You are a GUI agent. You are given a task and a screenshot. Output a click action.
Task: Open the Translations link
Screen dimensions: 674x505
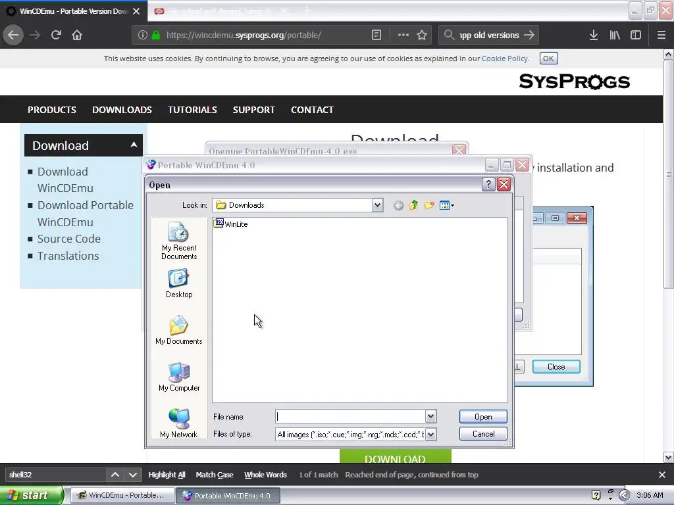[68, 256]
